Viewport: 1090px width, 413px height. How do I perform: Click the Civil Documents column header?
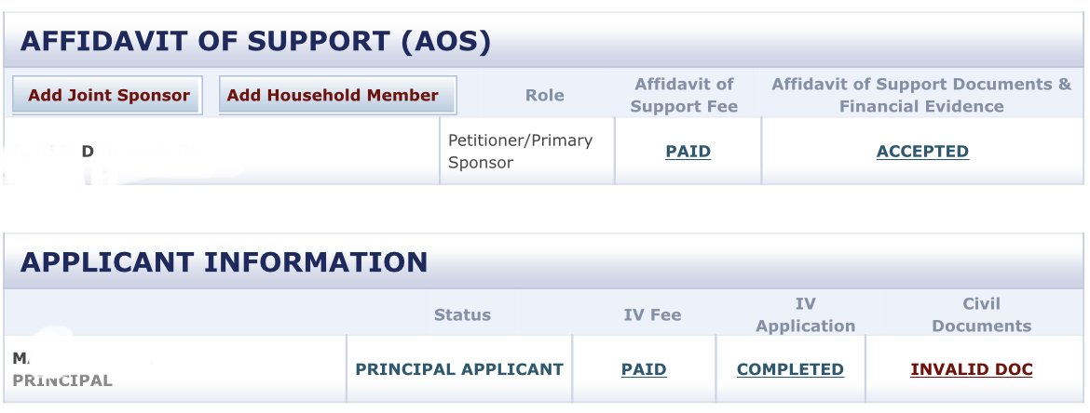pos(981,314)
